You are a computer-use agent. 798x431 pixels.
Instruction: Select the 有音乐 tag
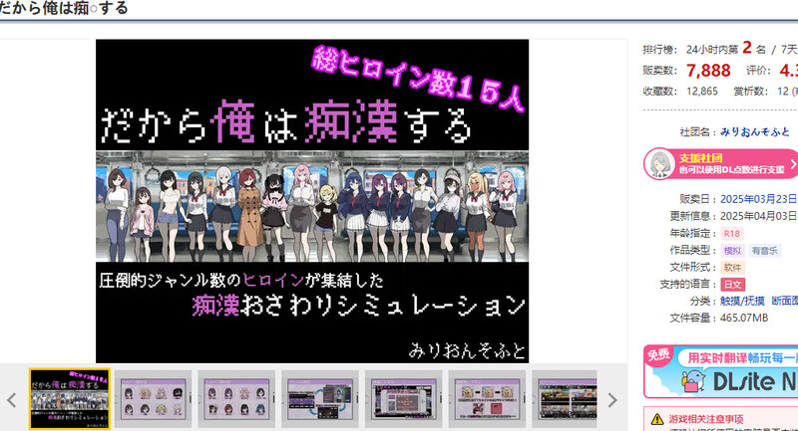tap(766, 251)
